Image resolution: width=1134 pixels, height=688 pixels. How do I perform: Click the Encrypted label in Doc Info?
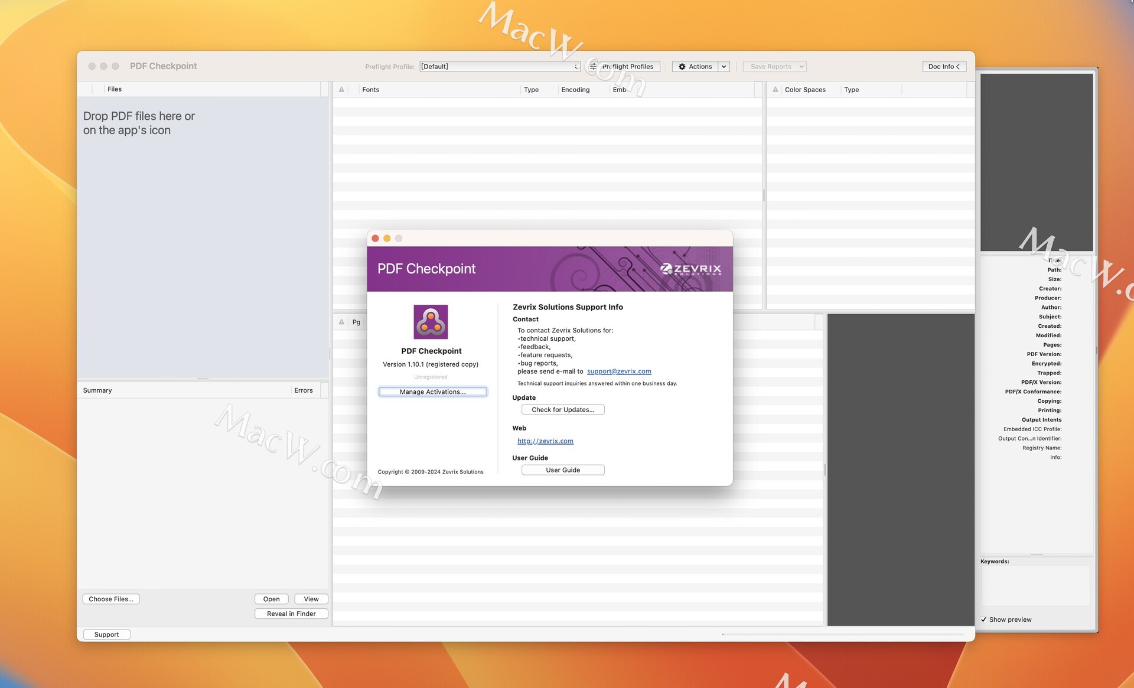1047,364
